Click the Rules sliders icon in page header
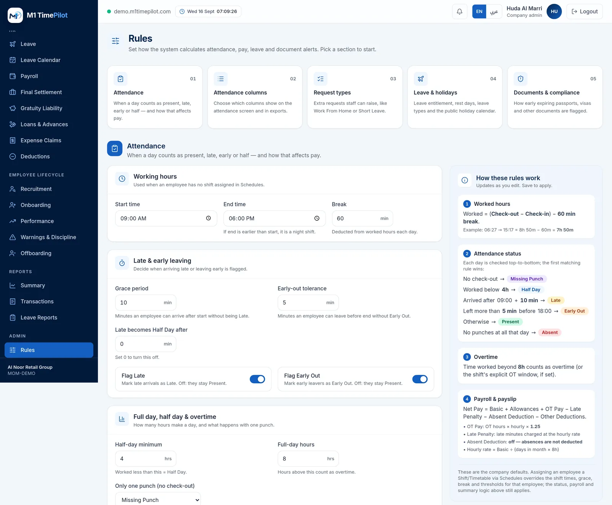 116,41
